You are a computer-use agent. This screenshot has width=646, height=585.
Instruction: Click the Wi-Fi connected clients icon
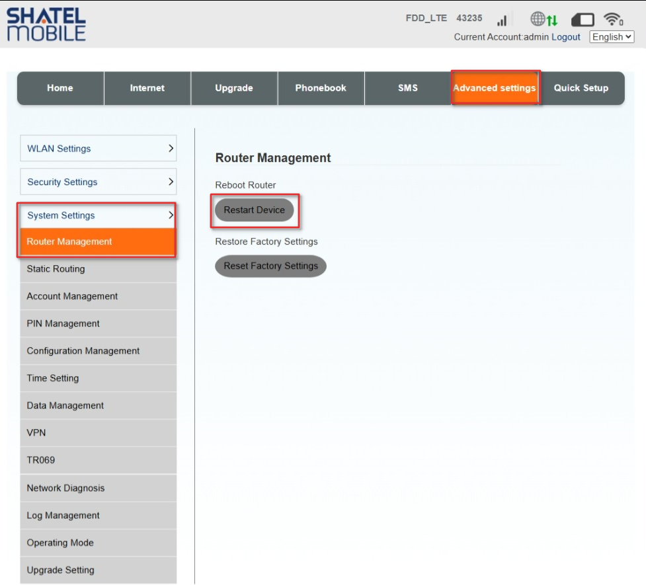point(613,19)
